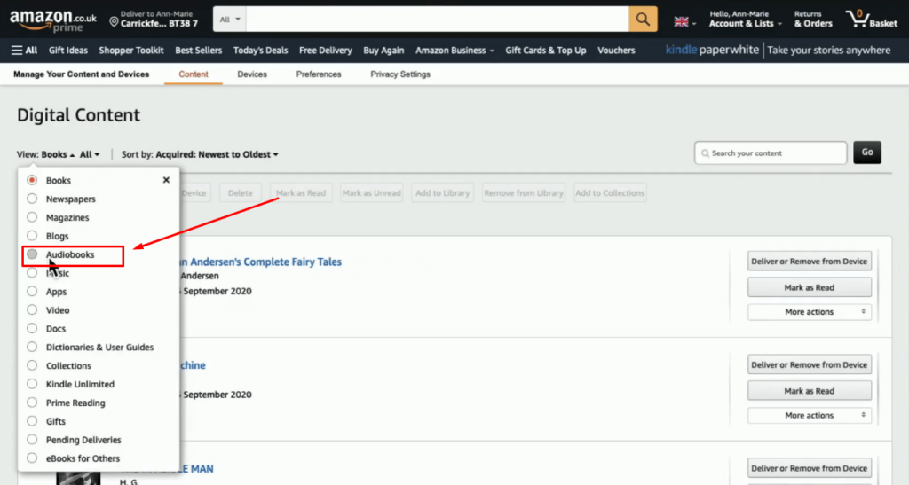This screenshot has width=909, height=485.
Task: Open Free Delivery in navigation bar
Action: click(x=325, y=51)
